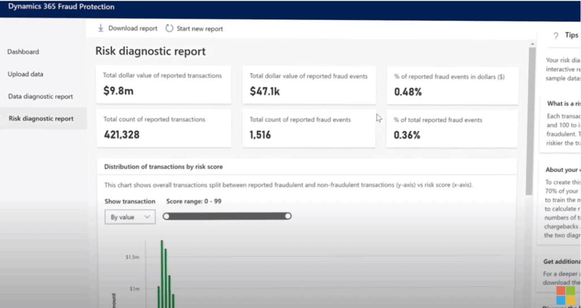Click the Download report button label
581x308 pixels.
click(x=133, y=28)
